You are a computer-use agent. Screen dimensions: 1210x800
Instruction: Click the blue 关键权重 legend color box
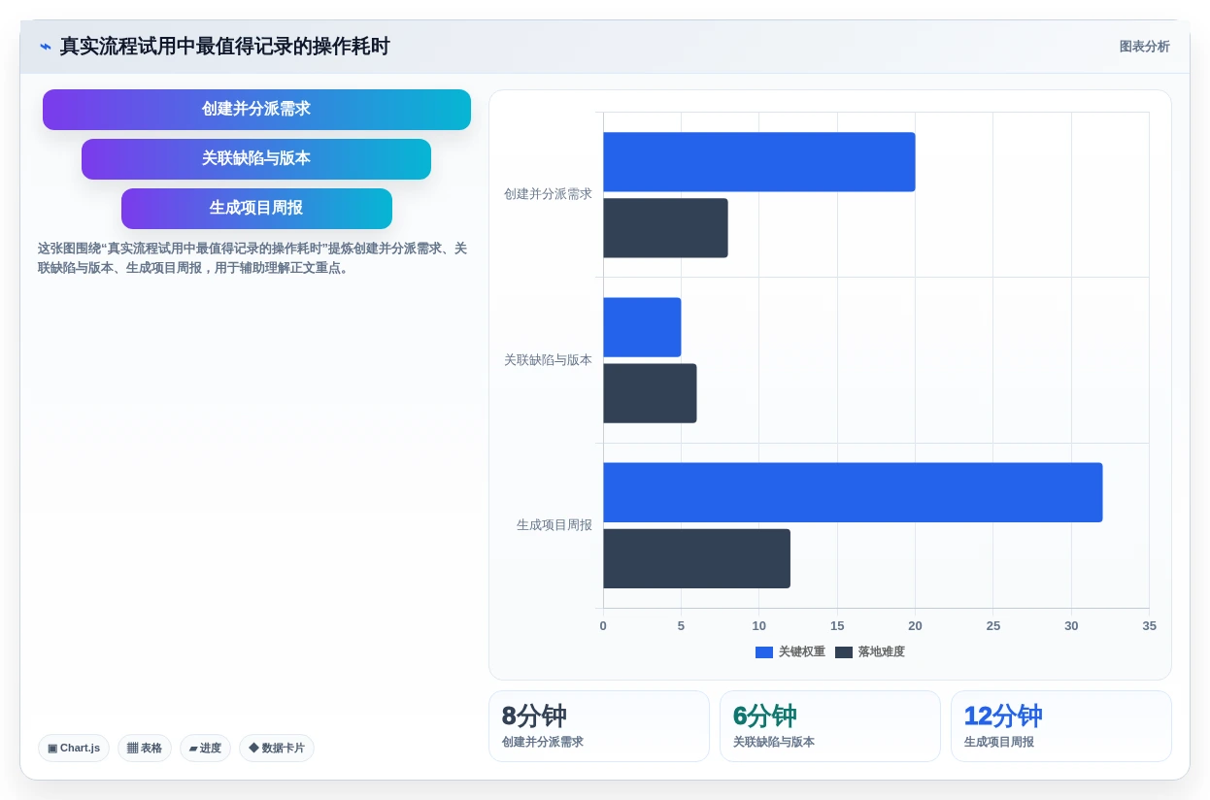click(x=764, y=652)
